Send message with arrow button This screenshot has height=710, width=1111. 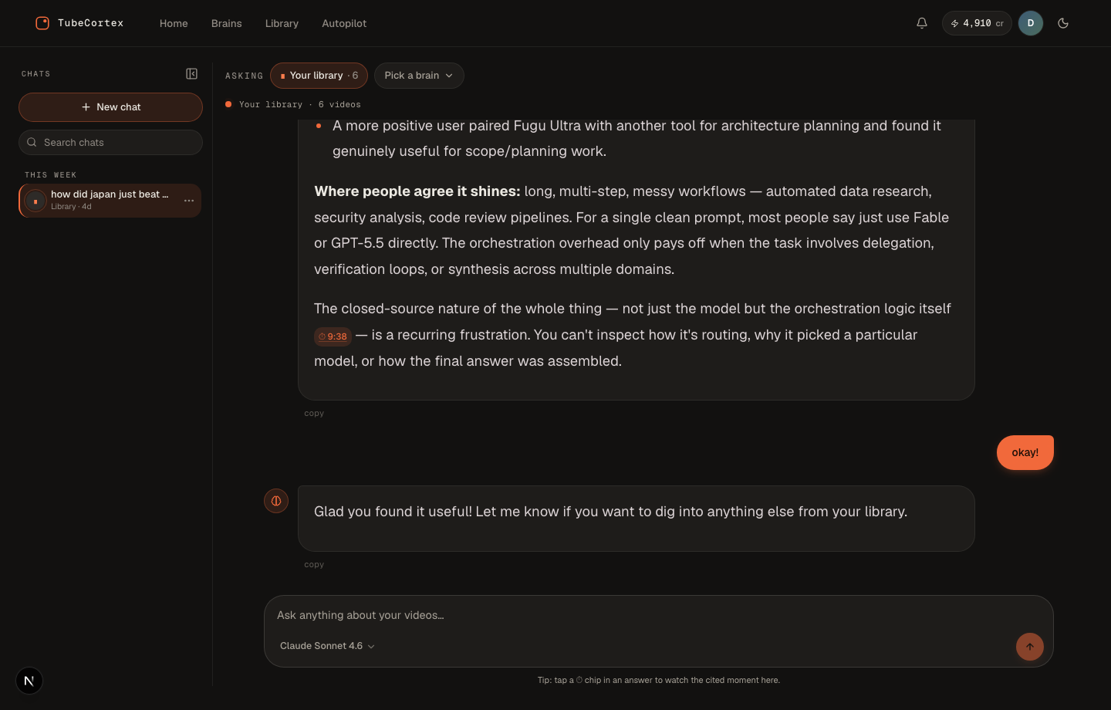(x=1030, y=647)
